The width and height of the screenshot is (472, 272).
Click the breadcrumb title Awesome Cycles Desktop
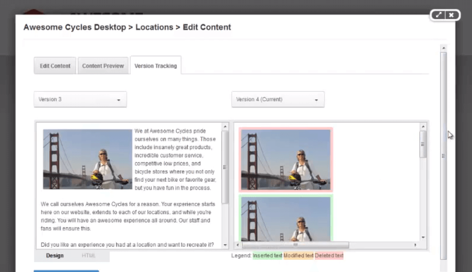(x=75, y=27)
